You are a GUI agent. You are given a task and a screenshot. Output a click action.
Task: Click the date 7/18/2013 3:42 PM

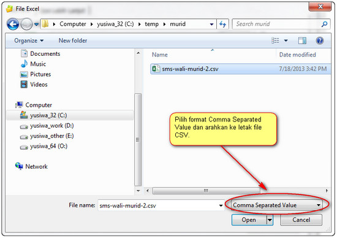303,69
